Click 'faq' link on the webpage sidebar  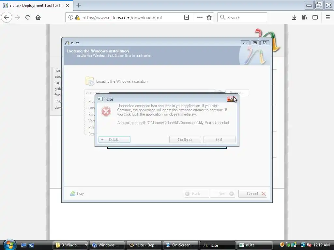click(57, 83)
